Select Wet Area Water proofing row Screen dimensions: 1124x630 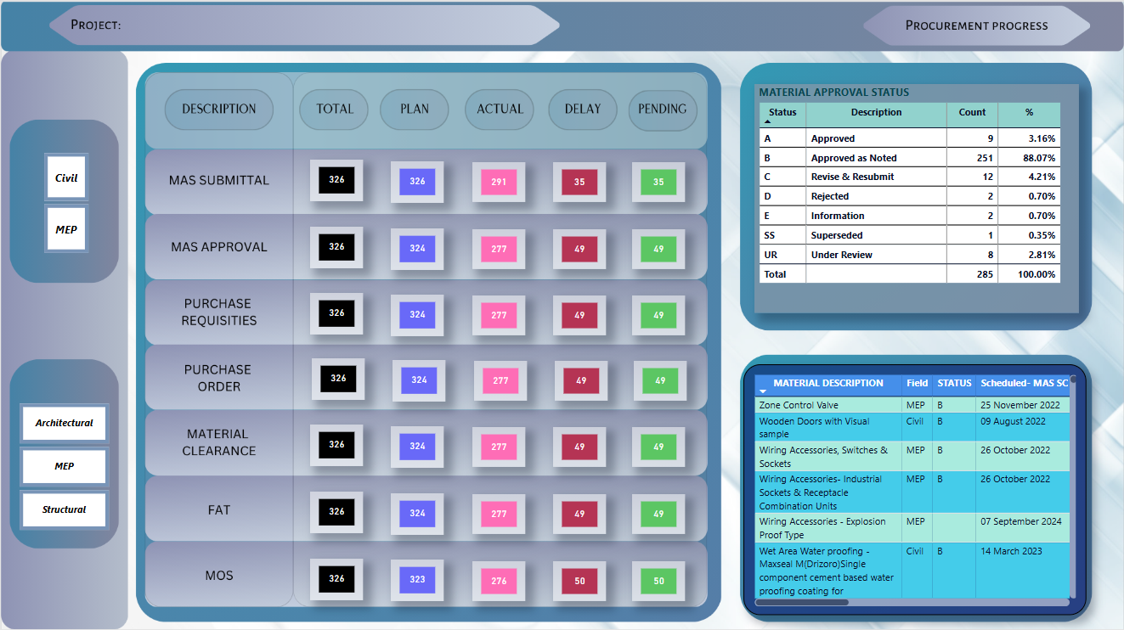click(912, 571)
